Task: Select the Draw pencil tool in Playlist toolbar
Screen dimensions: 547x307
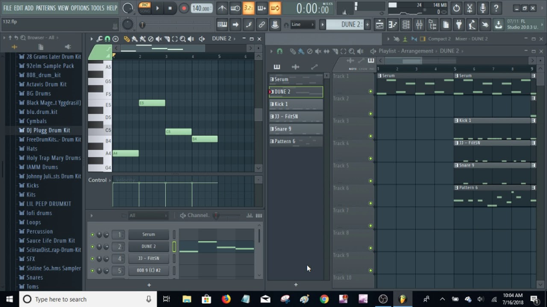Action: (293, 51)
